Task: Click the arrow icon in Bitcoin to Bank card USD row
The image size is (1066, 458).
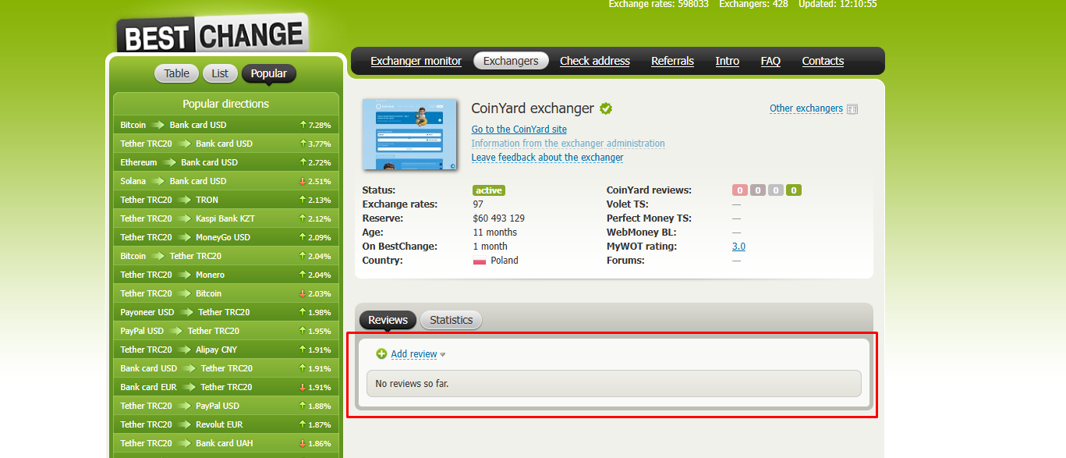Action: click(x=158, y=125)
